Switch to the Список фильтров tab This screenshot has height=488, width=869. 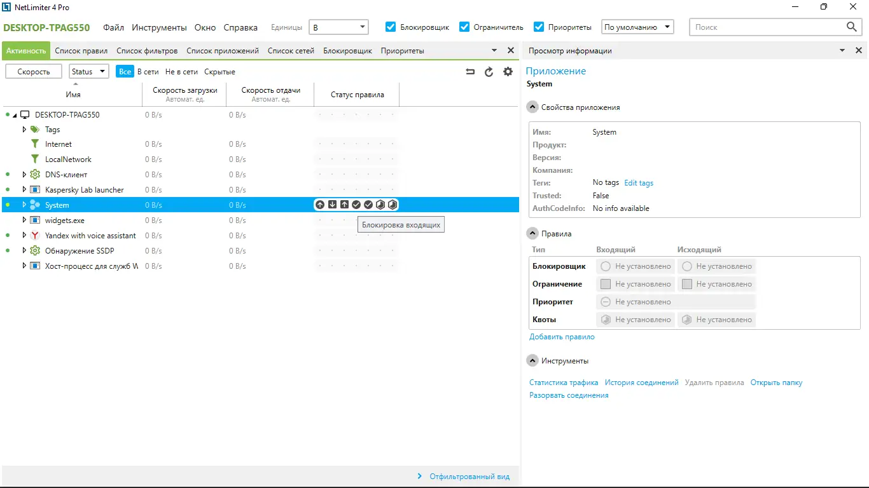pos(147,51)
